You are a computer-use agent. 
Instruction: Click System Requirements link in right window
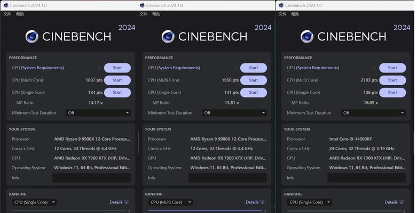coord(318,68)
